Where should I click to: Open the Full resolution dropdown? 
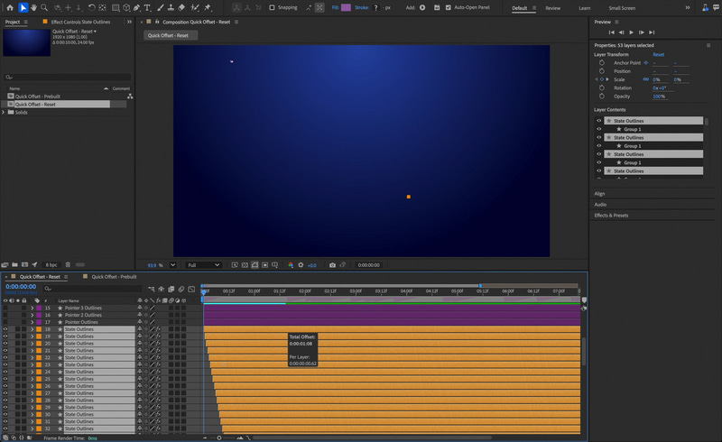tap(203, 265)
